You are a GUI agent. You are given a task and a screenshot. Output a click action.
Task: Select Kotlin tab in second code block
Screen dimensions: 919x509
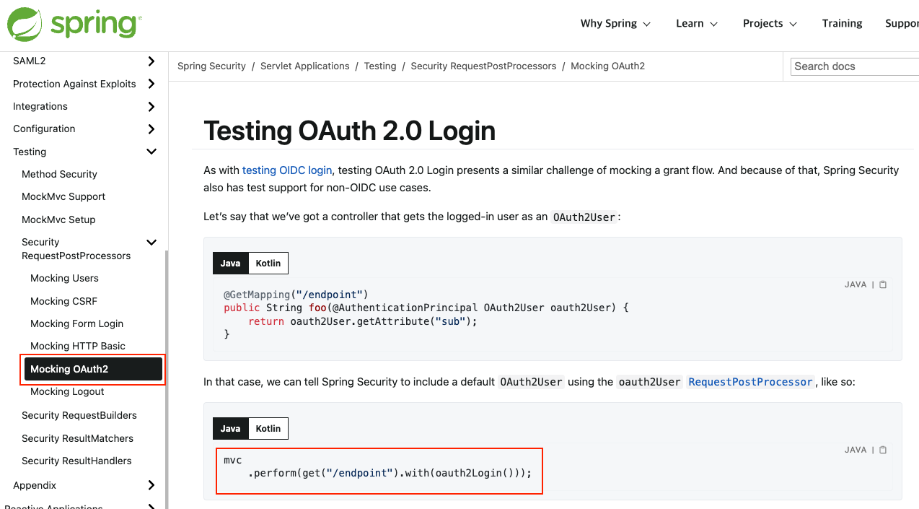coord(268,428)
